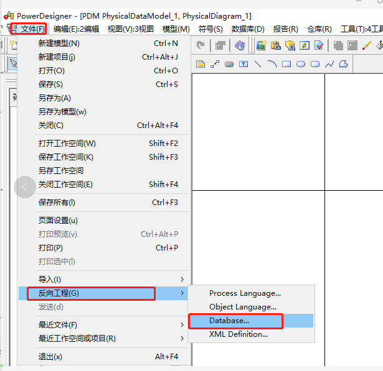Screen dimensions: 383x371
Task: Select the Rounded Rectangle drawing tool
Action: (315, 64)
